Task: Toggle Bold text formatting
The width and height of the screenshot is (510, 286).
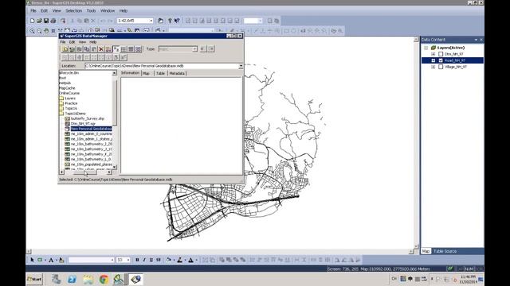Action: coord(137,260)
